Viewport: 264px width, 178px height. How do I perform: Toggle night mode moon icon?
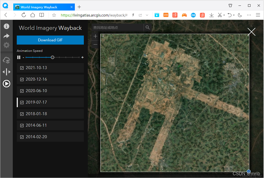[x=240, y=15]
